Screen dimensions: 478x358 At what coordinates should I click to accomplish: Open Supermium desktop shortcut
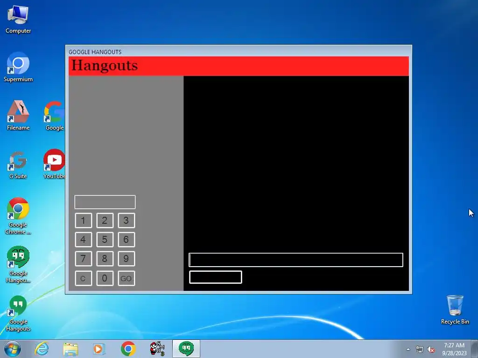[x=18, y=67]
